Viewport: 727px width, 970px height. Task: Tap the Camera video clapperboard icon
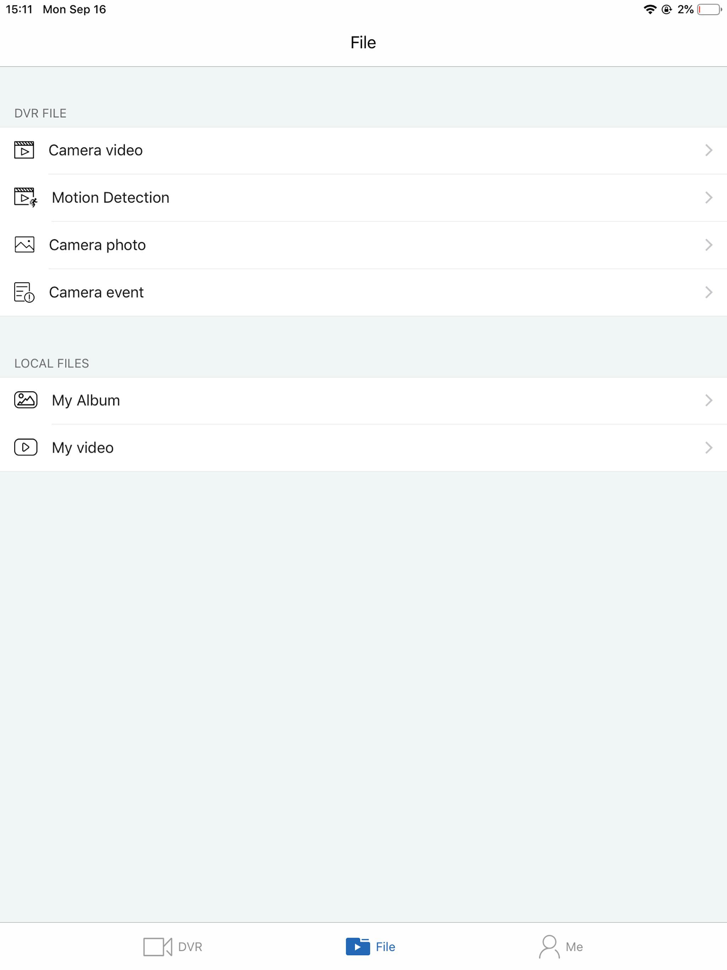coord(24,150)
